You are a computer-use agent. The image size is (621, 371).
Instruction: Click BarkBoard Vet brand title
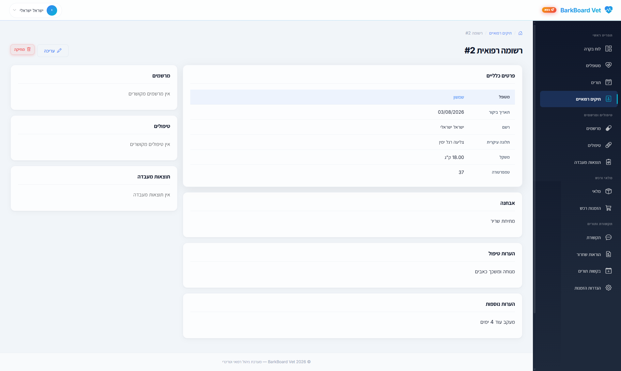[x=580, y=10]
